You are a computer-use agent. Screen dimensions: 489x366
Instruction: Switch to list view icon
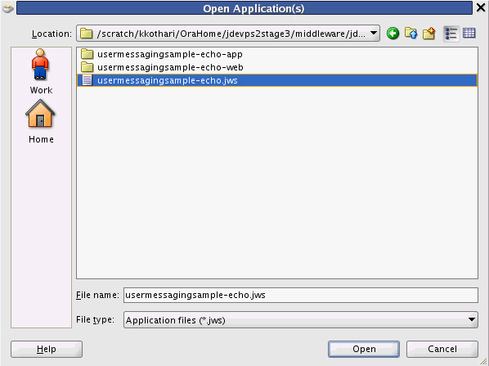[x=451, y=34]
